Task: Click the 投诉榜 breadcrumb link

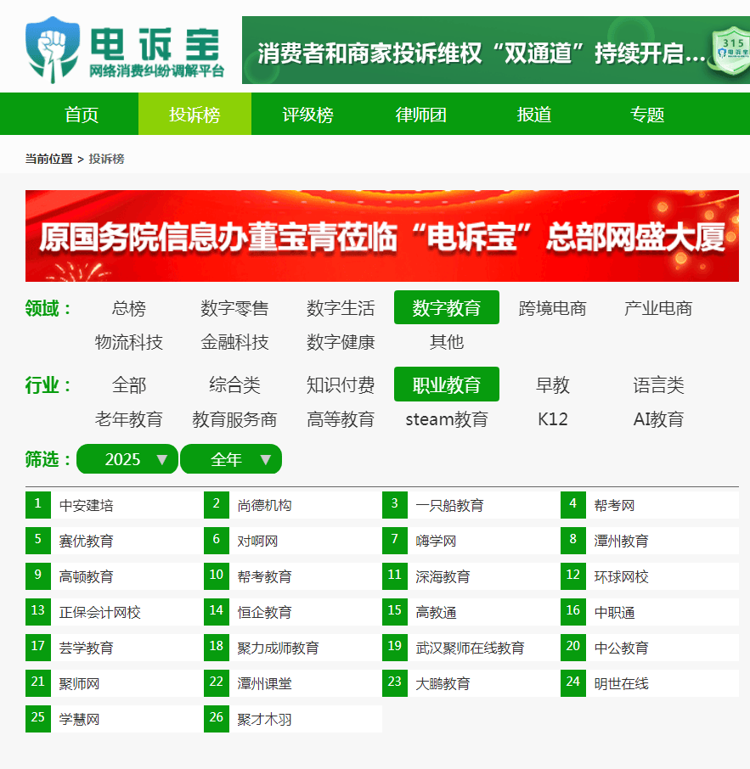Action: pos(106,159)
